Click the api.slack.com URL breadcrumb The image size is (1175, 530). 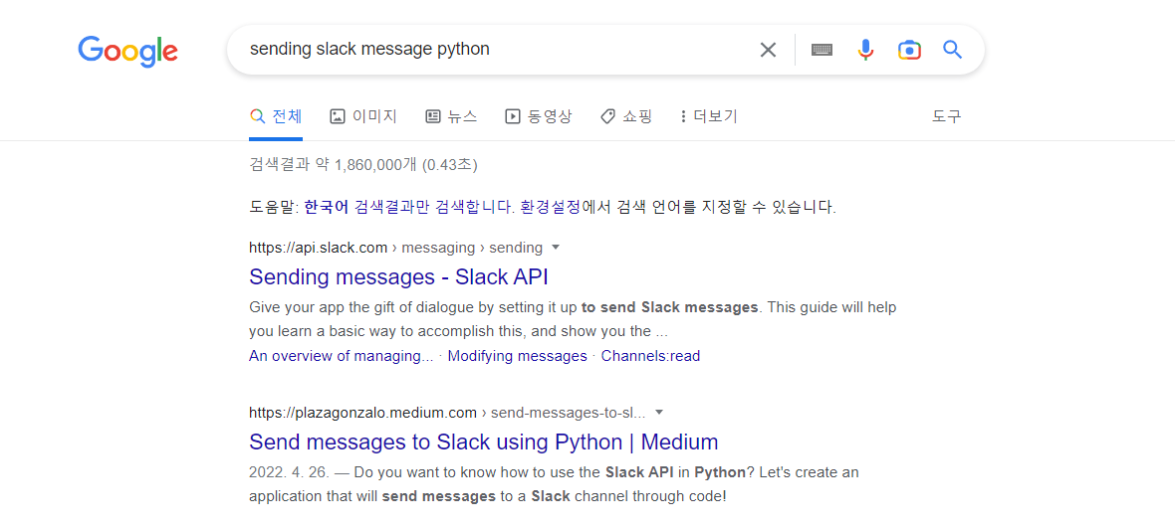click(x=395, y=247)
